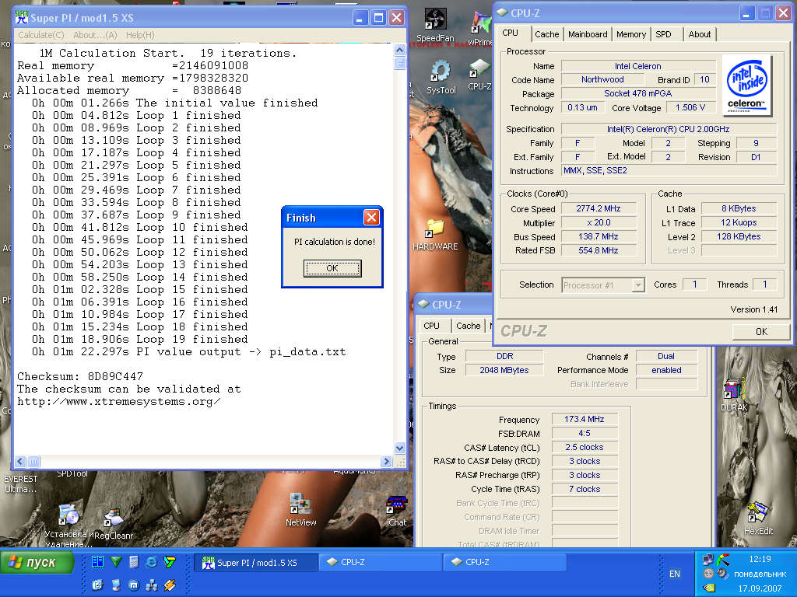Click the gray gear tray icon
Viewport: 797px width, 597px height.
pyautogui.click(x=708, y=574)
